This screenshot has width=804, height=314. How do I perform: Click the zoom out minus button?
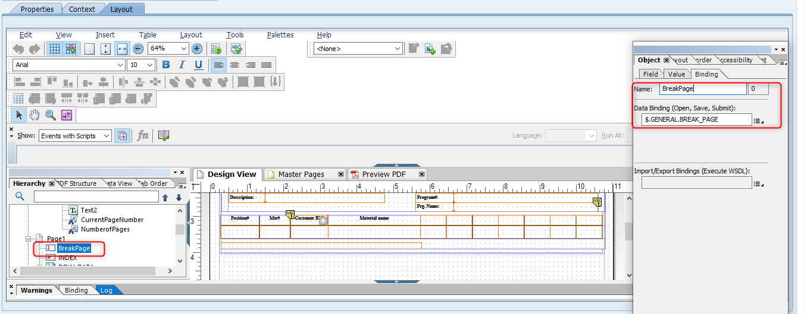(x=138, y=49)
